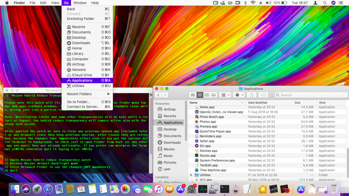Image resolution: width=349 pixels, height=196 pixels.
Task: Switch Finder window to column view
Action: click(x=207, y=95)
